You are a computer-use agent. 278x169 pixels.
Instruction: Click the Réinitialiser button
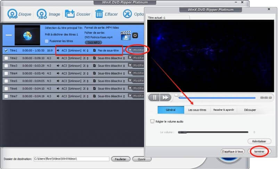tap(259, 141)
